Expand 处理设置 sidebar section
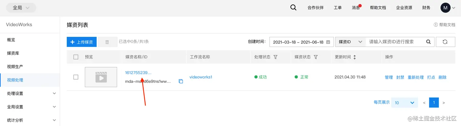The image size is (461, 126). pos(30,93)
